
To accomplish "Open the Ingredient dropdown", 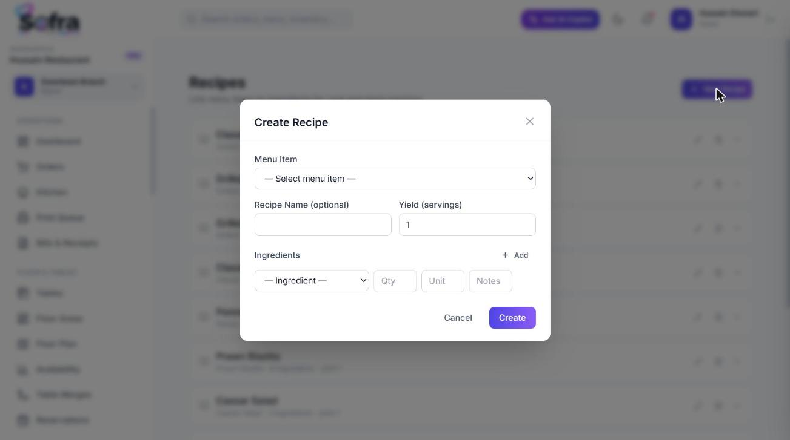I will 312,281.
